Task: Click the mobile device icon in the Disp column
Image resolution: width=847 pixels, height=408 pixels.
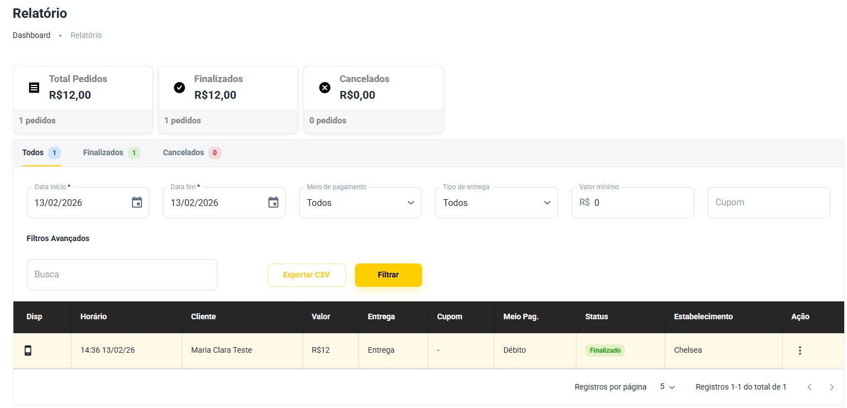Action: (28, 351)
